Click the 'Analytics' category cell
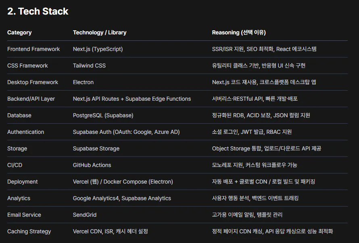Screen dimensions: 359x243 click(x=19, y=198)
